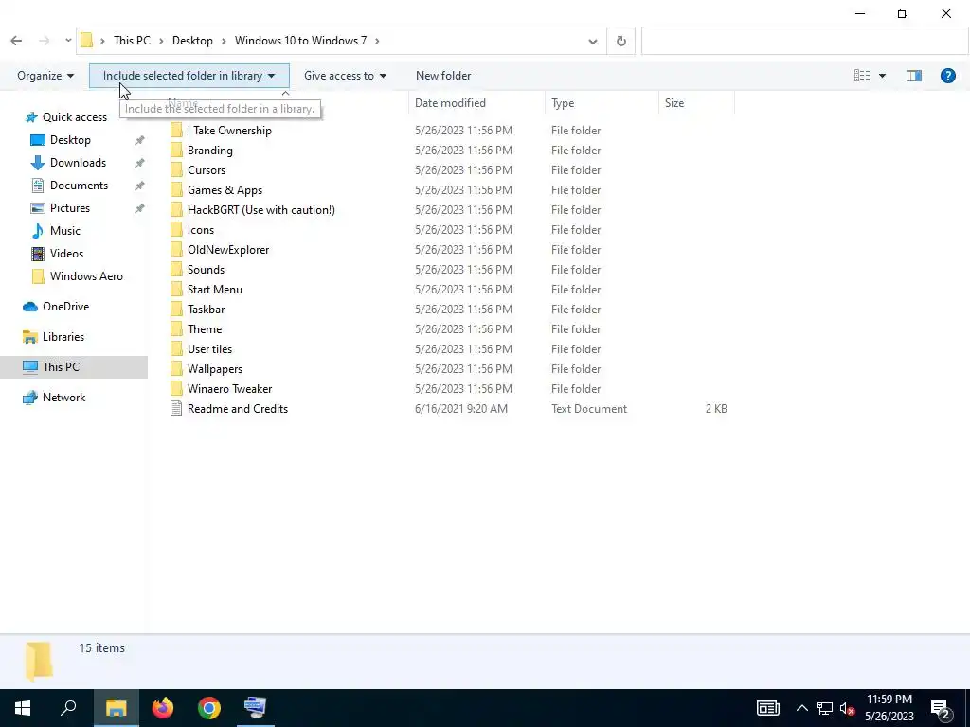Click the taskbar clock showing 11:59 PM
Viewport: 970px width, 727px height.
[x=889, y=708]
